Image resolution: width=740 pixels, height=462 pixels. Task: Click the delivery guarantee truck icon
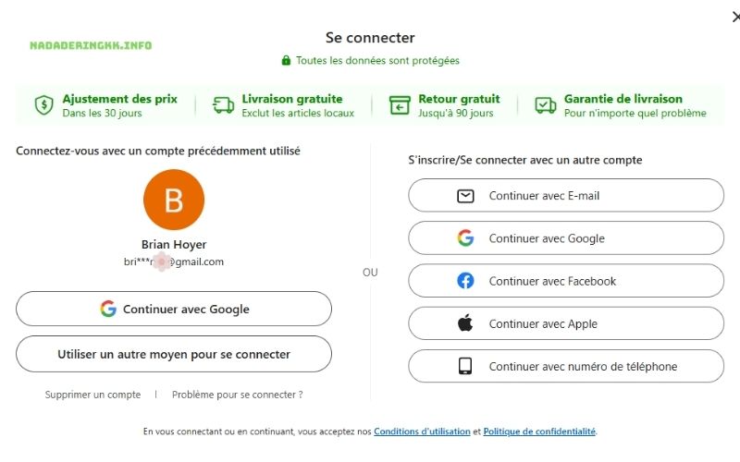coord(546,105)
